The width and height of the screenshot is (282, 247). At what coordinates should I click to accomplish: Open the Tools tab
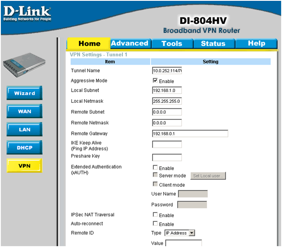(x=172, y=44)
